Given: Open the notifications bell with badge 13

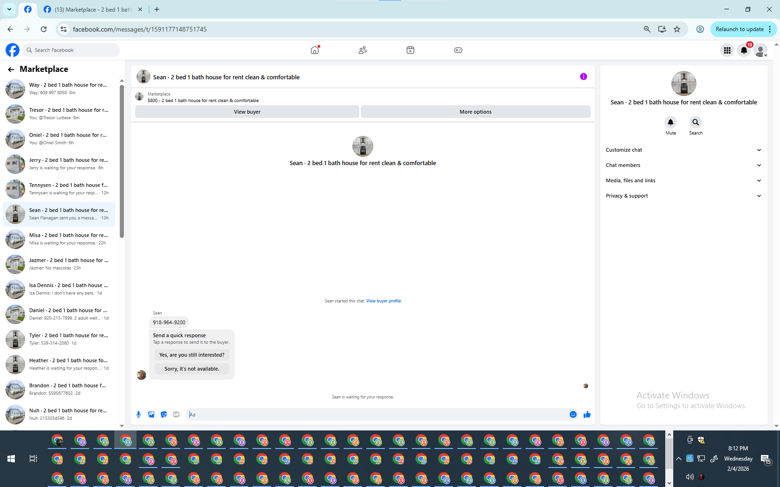Looking at the screenshot, I should click(744, 50).
